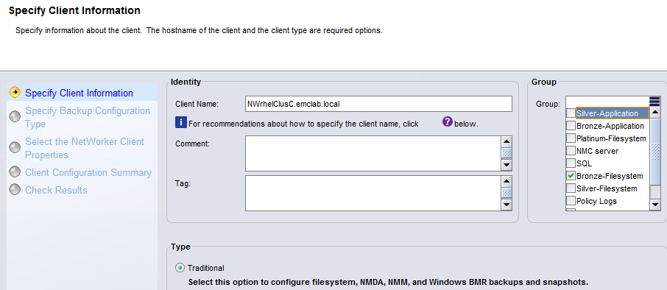The image size is (667, 290).
Task: Click the Comment box scroll down arrow
Action: point(507,165)
